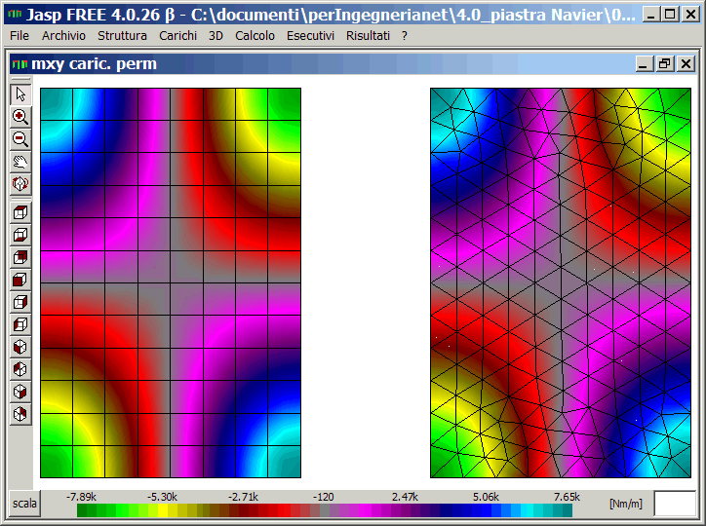Switch to cube view with red right side
Image resolution: width=706 pixels, height=526 pixels.
20,303
